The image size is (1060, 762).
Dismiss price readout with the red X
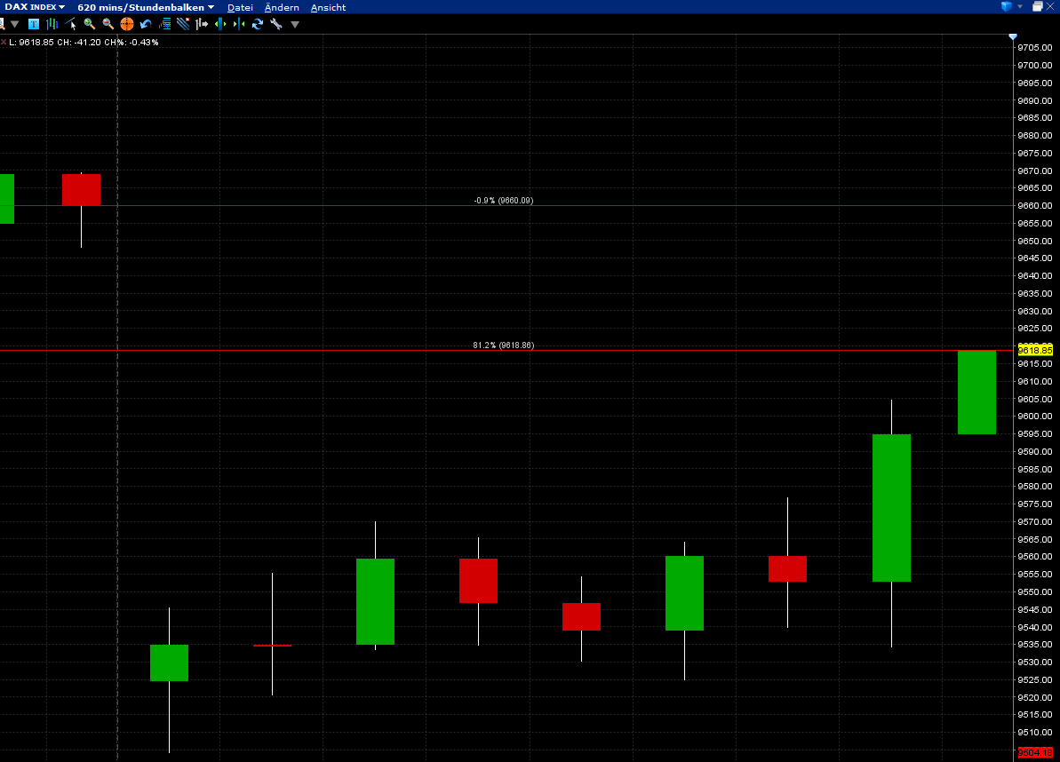pyautogui.click(x=4, y=41)
